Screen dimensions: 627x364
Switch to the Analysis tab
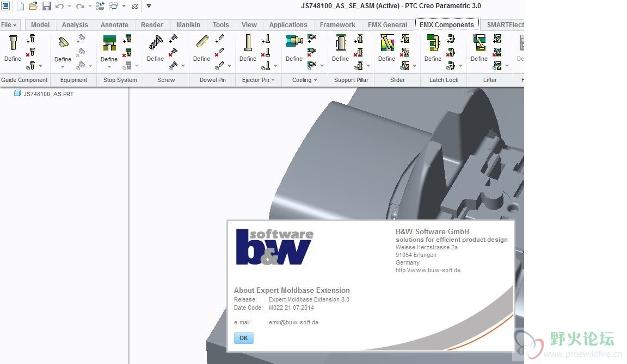tap(75, 25)
